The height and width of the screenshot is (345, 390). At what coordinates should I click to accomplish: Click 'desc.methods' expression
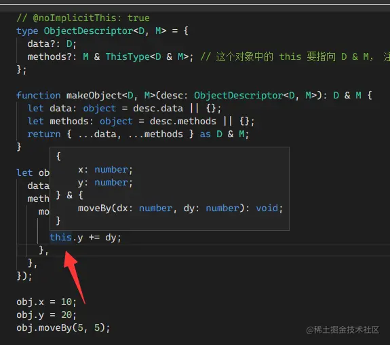point(183,122)
